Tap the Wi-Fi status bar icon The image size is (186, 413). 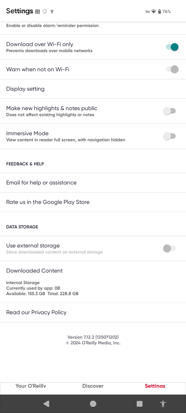pyautogui.click(x=154, y=11)
